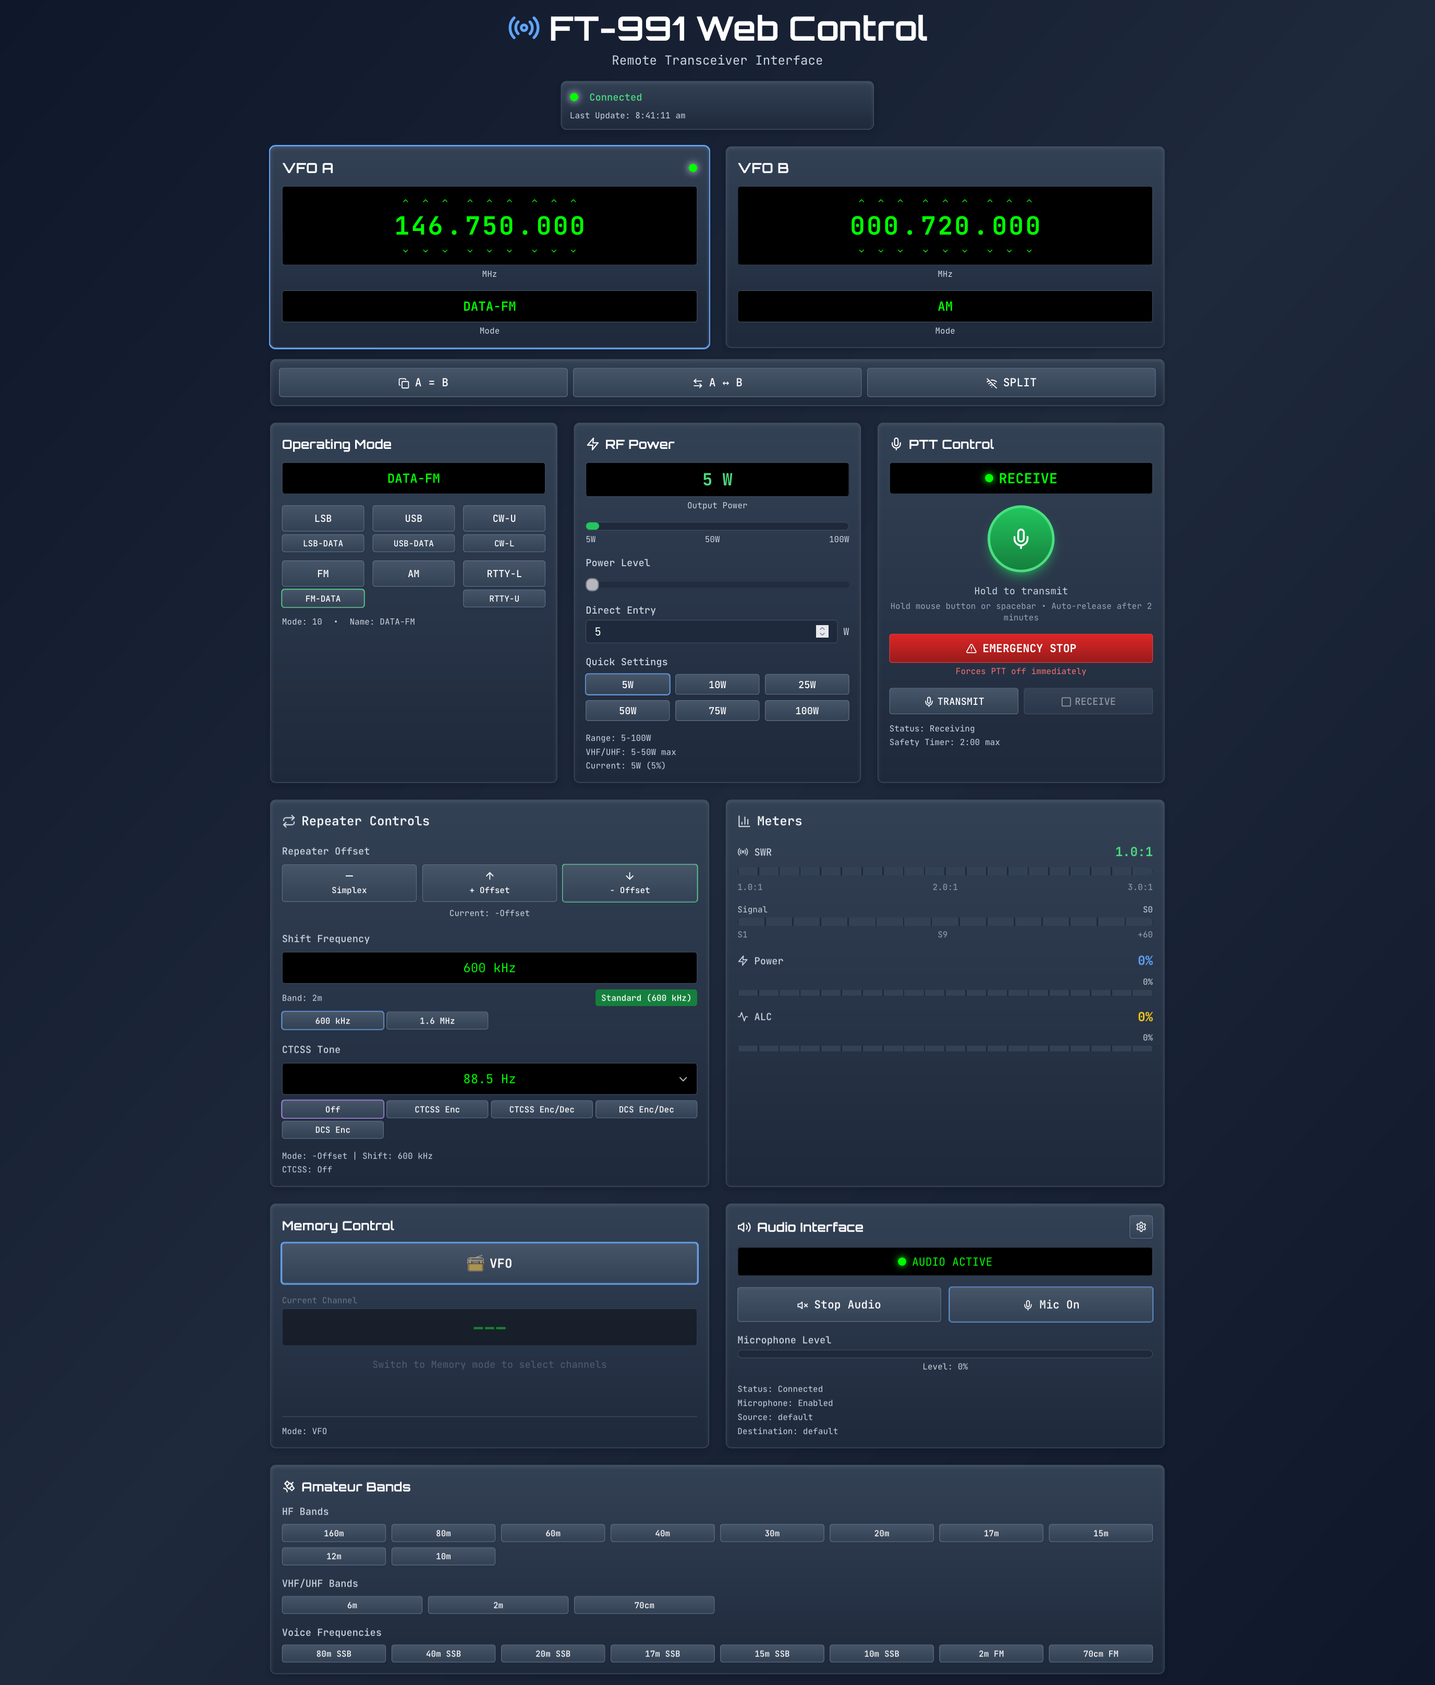Click the copy icon on the A = B button
Viewport: 1435px width, 1685px height.
[x=403, y=382]
